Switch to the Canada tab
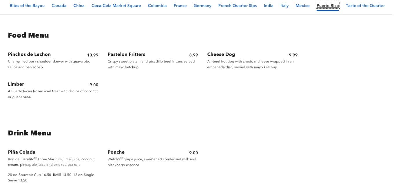396x193 pixels. click(59, 5)
